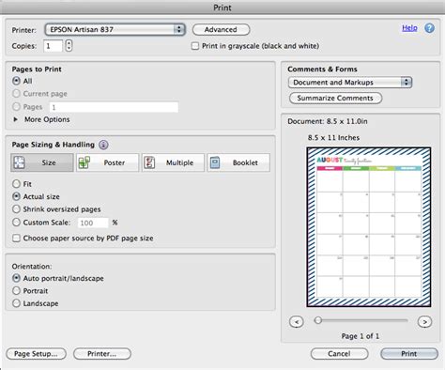Enable Print in grayscale checkbox
This screenshot has width=445, height=370.
point(195,46)
